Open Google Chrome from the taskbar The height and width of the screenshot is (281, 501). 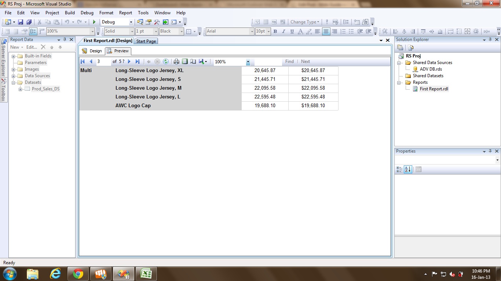tap(78, 274)
